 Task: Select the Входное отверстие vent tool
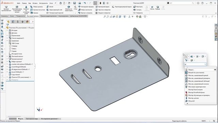(103, 13)
